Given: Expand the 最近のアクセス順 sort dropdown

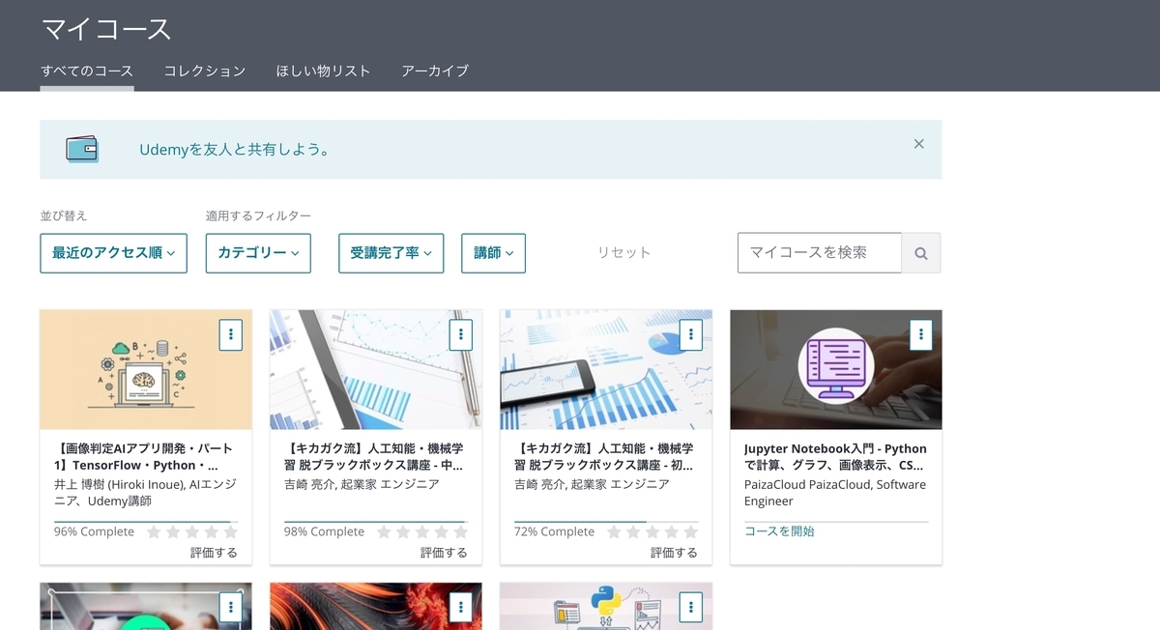Looking at the screenshot, I should tap(113, 253).
